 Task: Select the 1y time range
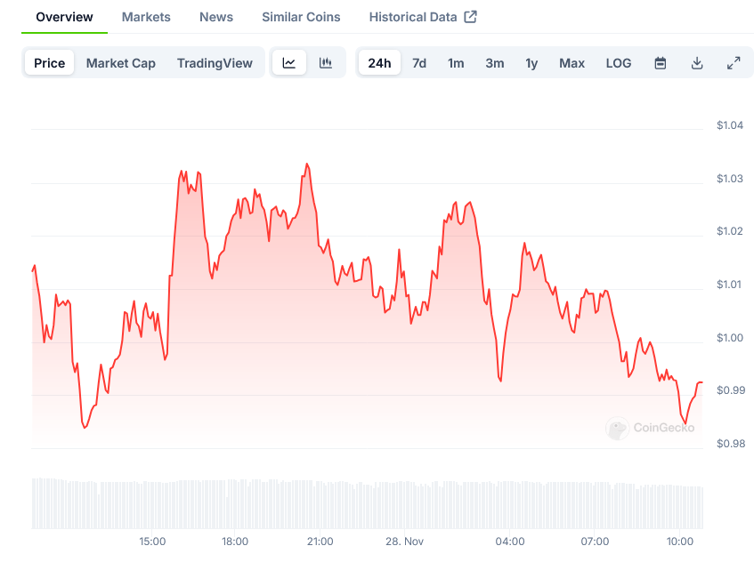tap(531, 63)
